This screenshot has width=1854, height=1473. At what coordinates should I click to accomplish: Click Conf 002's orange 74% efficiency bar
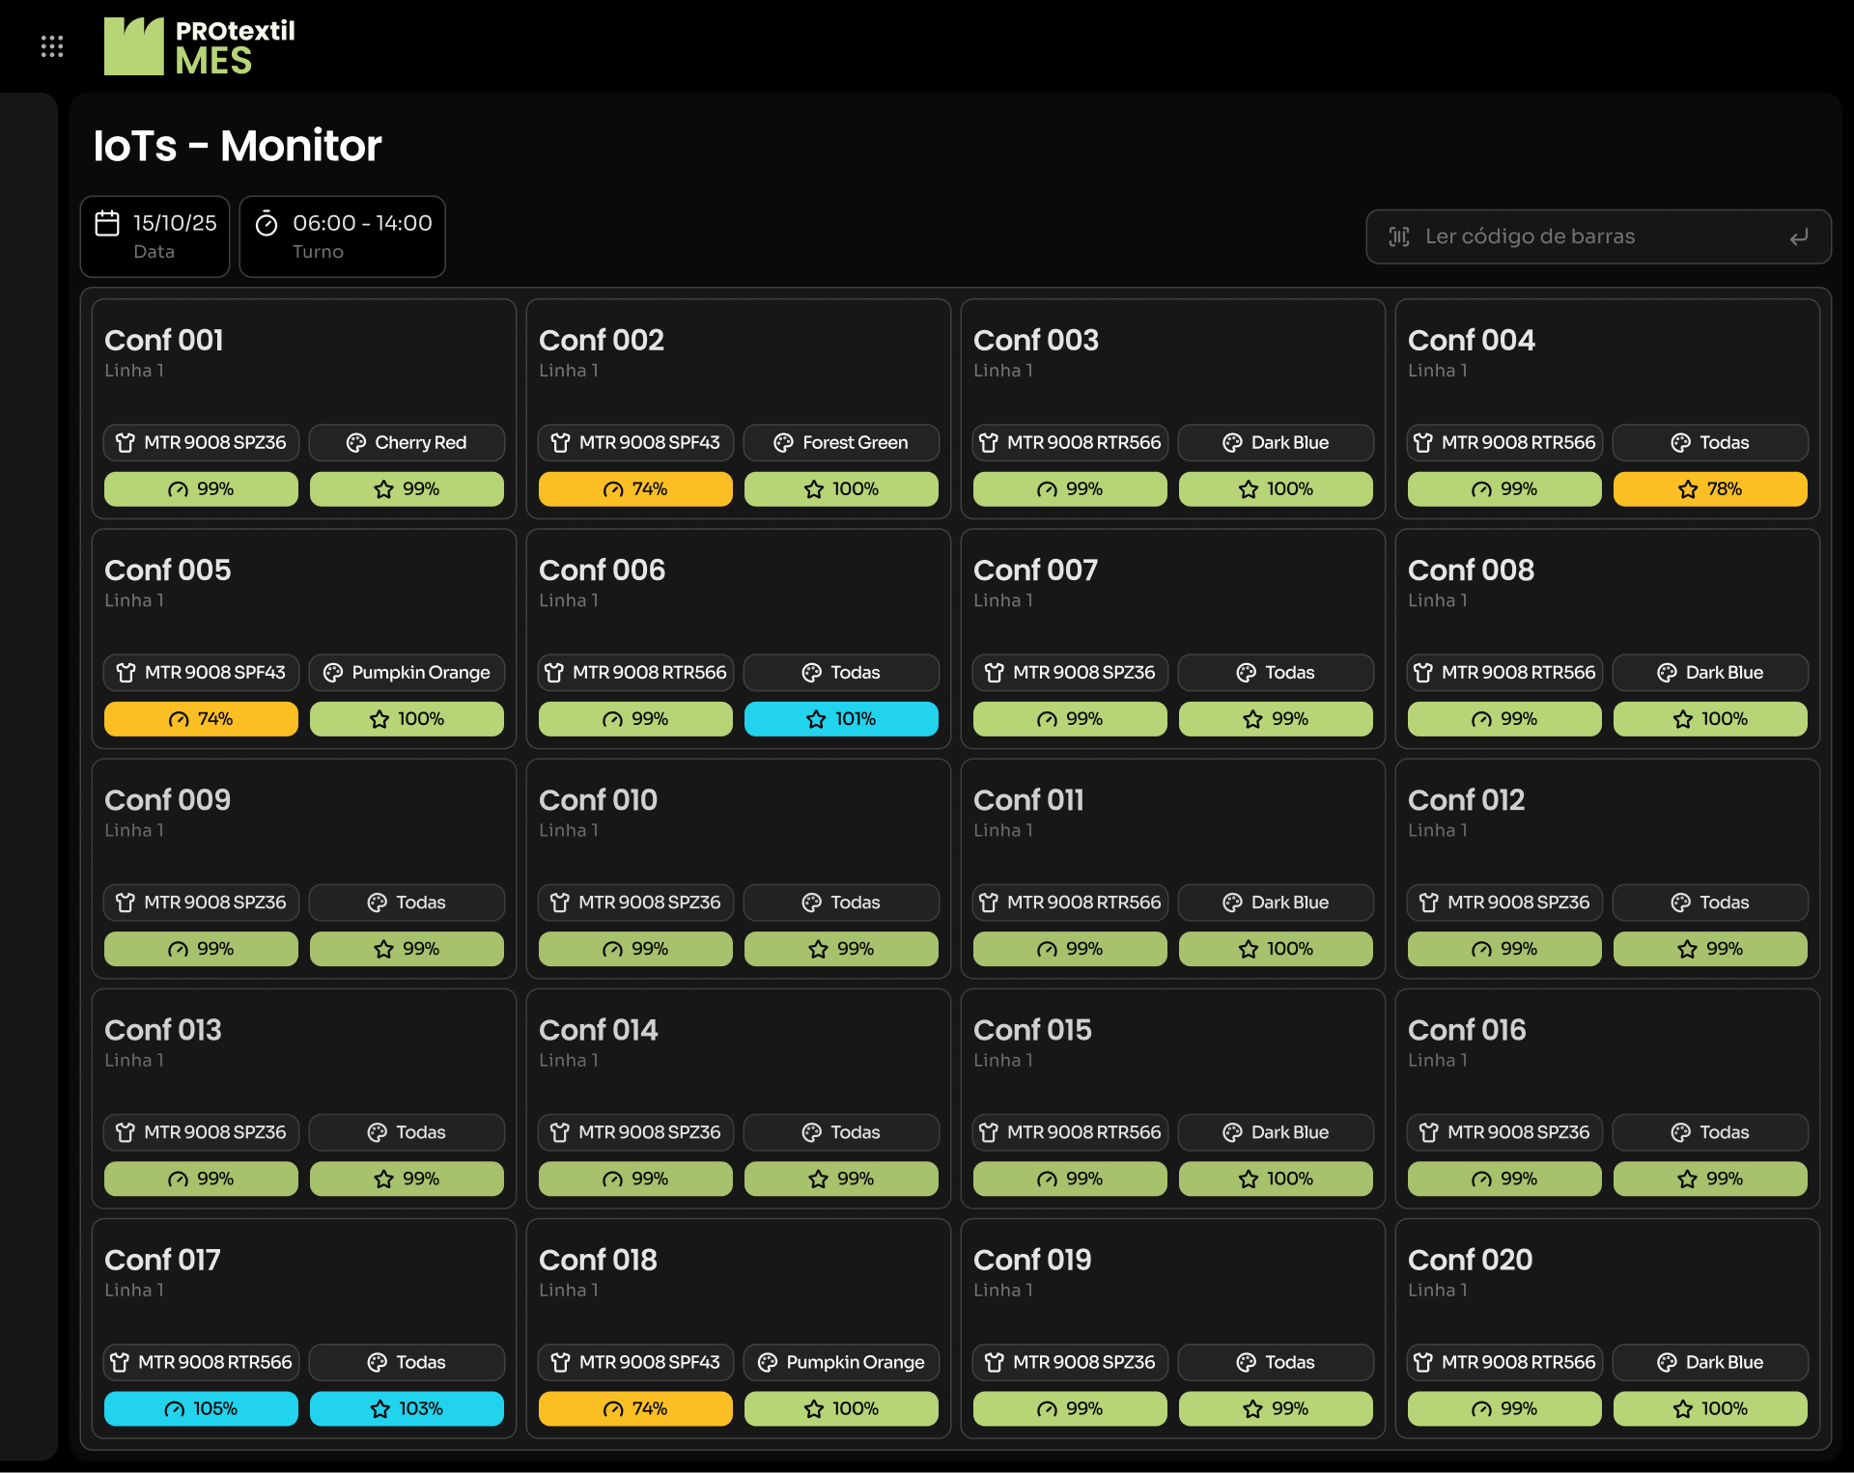pyautogui.click(x=635, y=489)
